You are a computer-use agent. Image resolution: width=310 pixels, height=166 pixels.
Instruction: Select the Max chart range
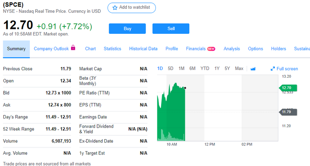[239, 69]
